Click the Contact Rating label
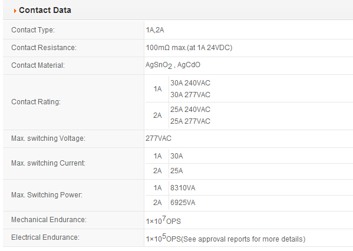Viewport: 353px width, 251px height. click(x=36, y=102)
